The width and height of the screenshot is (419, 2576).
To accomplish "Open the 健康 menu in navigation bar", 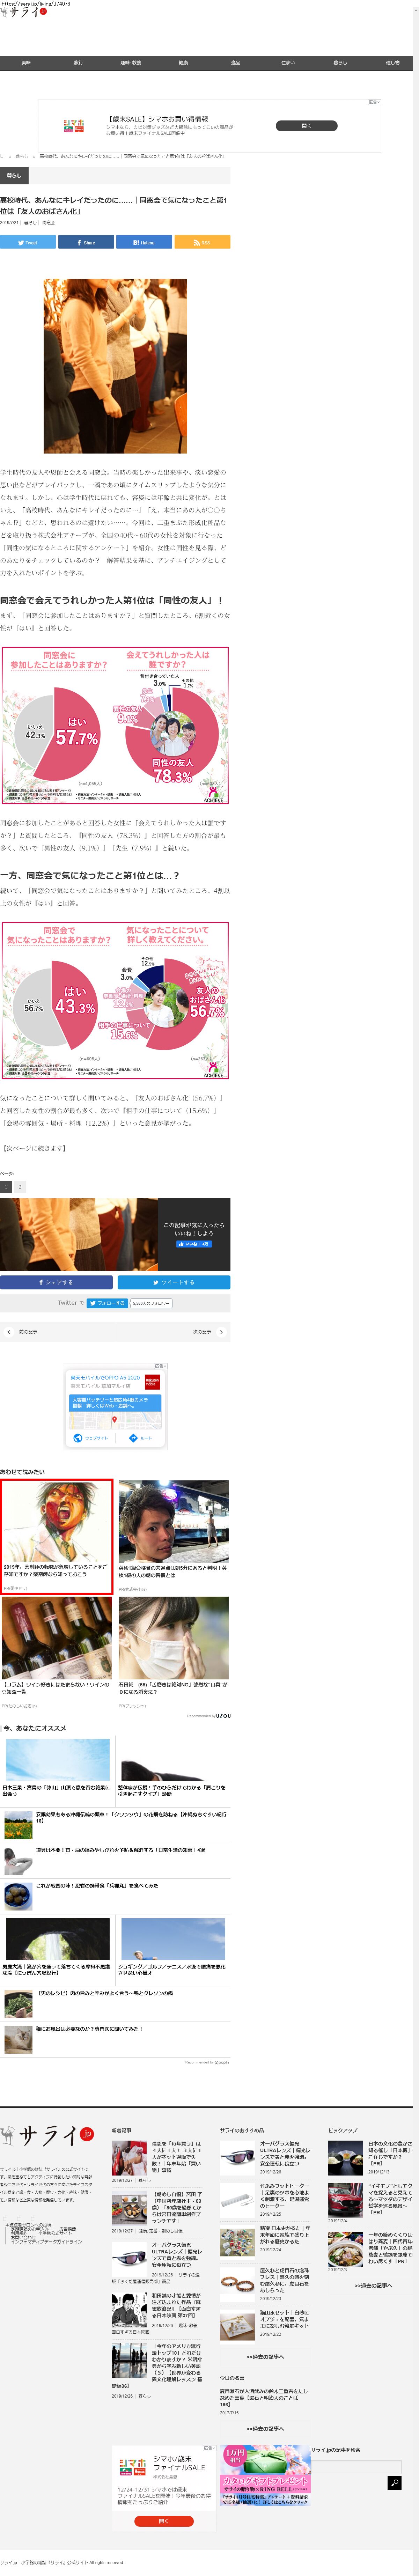I will tap(183, 63).
